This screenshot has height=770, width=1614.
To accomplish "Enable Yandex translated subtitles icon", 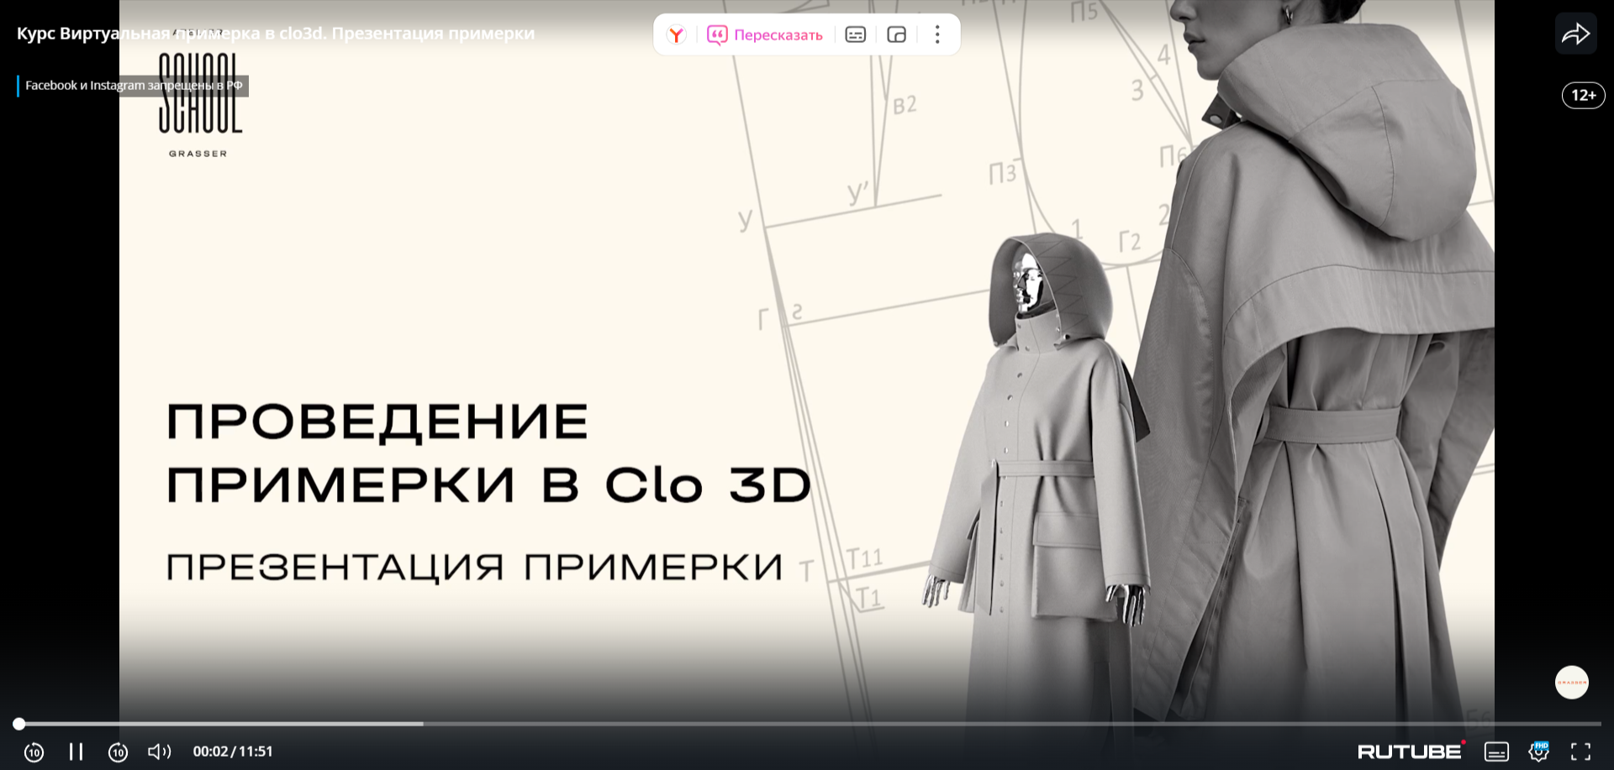I will click(x=855, y=34).
